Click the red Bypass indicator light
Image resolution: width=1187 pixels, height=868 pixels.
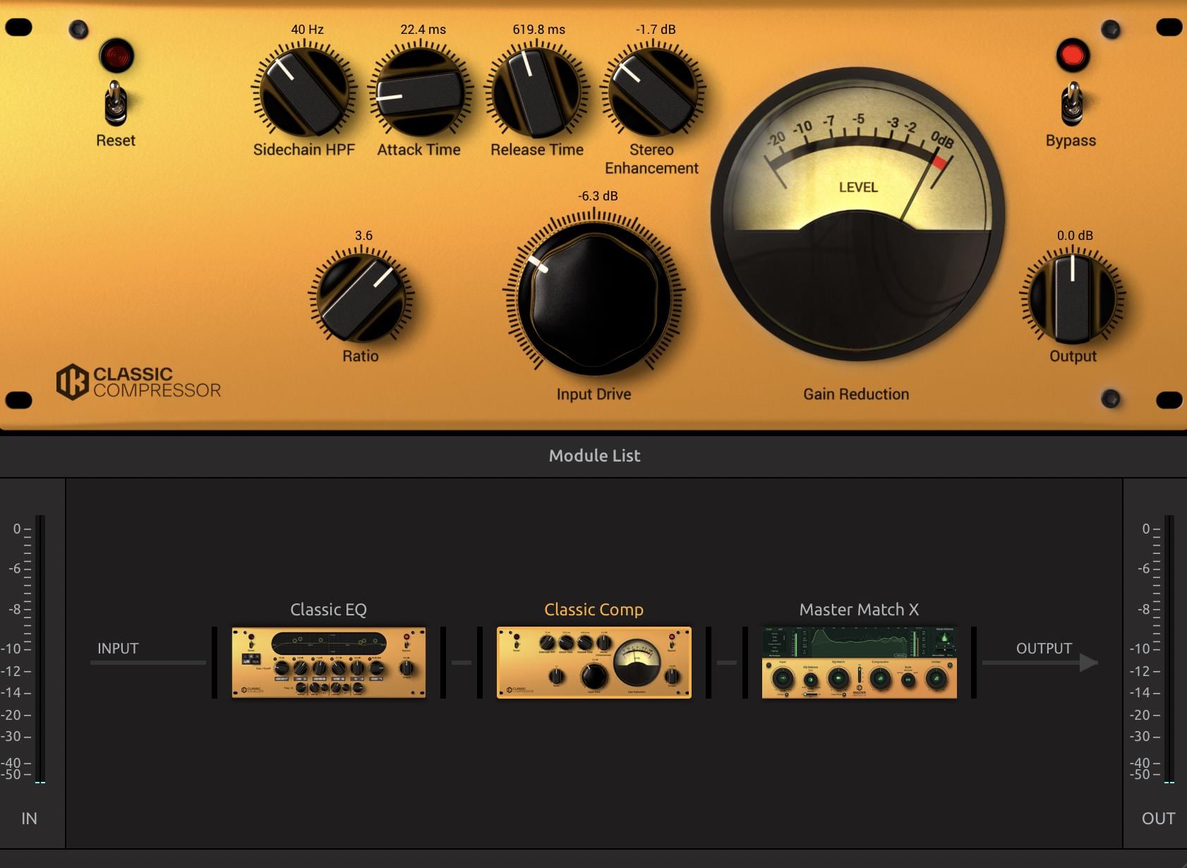1073,56
